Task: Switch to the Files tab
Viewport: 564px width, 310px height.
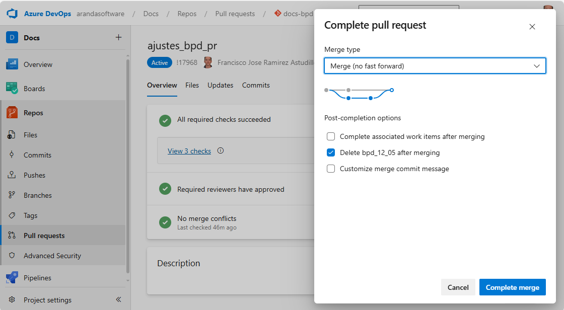Action: pos(192,85)
